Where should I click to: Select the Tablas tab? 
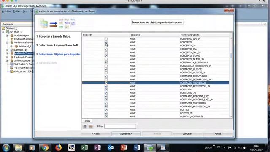coord(86,121)
